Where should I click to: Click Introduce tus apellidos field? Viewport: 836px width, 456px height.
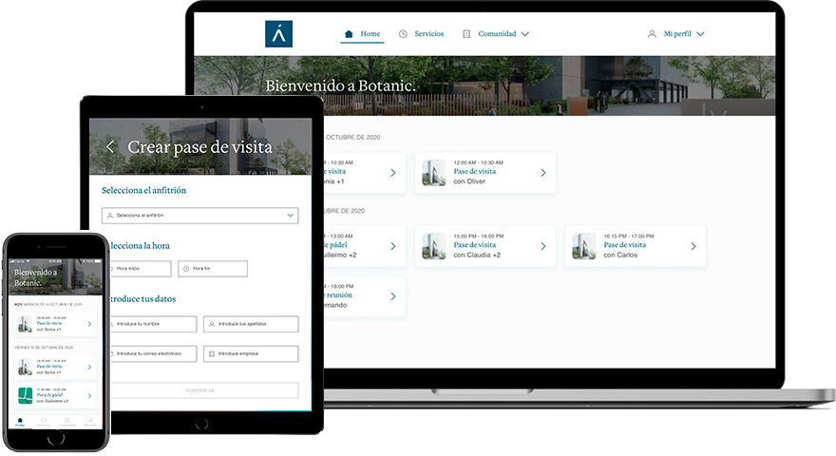coord(251,324)
